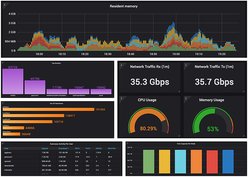Click the panzura1 user cell in table

[x=8, y=157]
